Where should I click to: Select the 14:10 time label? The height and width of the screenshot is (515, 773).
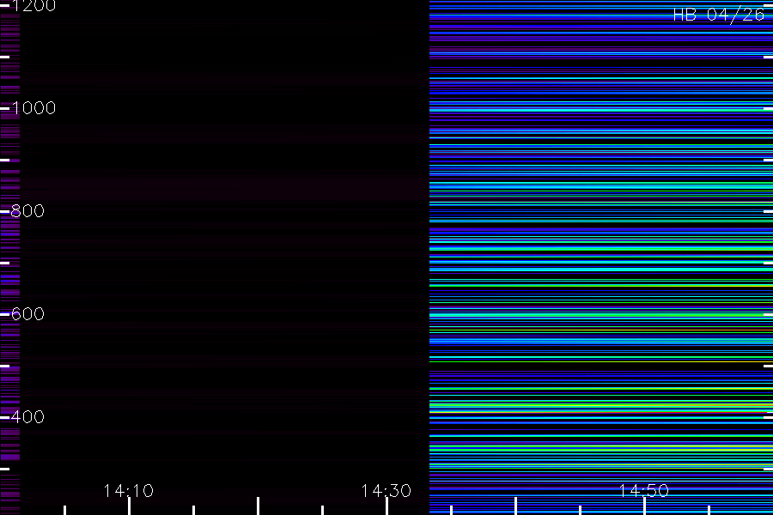click(129, 490)
